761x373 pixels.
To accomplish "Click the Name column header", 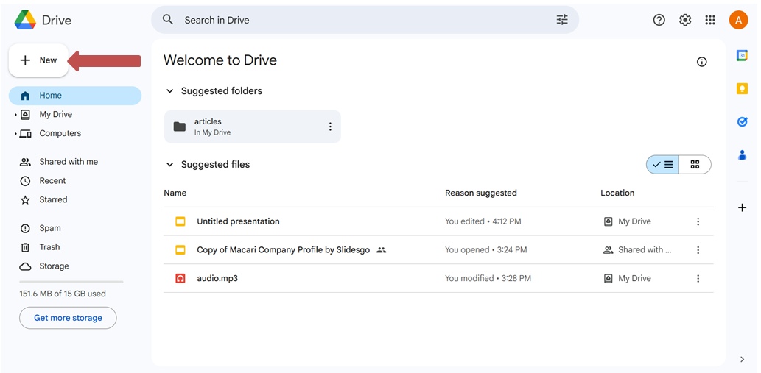I will click(175, 193).
